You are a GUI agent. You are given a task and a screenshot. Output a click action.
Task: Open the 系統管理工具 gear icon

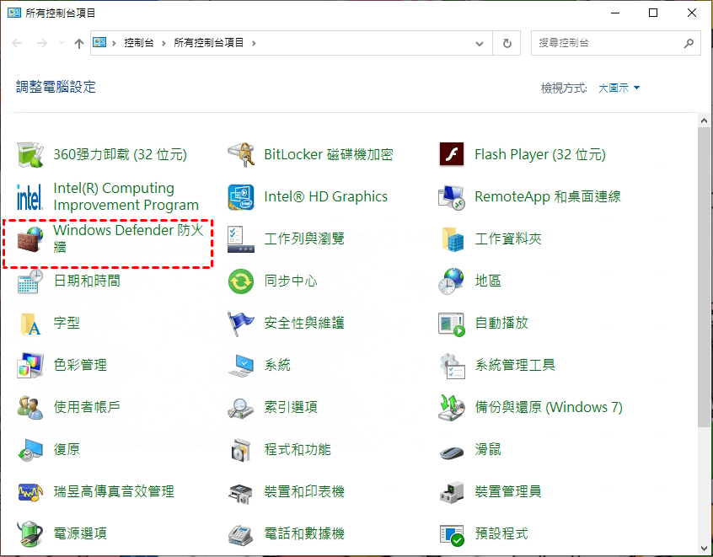pyautogui.click(x=452, y=365)
